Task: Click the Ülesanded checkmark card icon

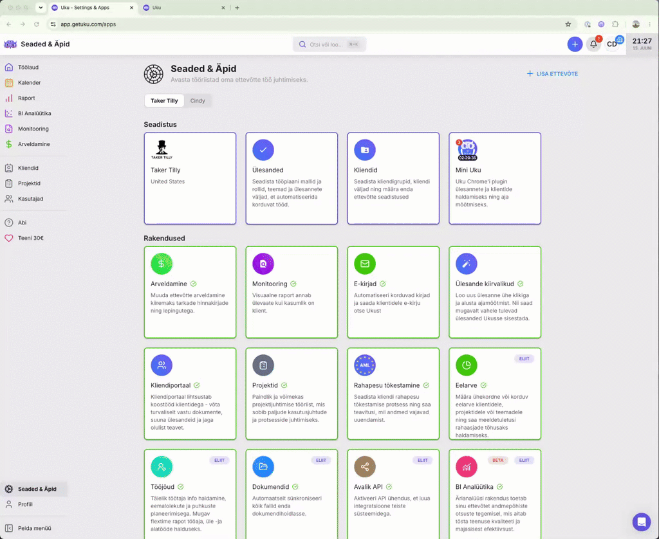Action: [x=263, y=150]
